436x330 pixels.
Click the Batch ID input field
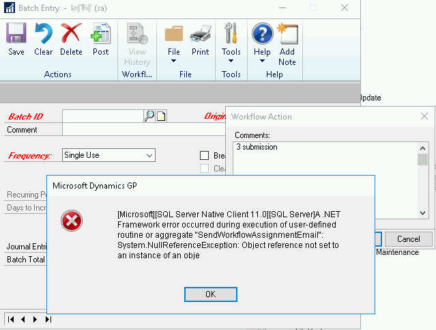(102, 116)
